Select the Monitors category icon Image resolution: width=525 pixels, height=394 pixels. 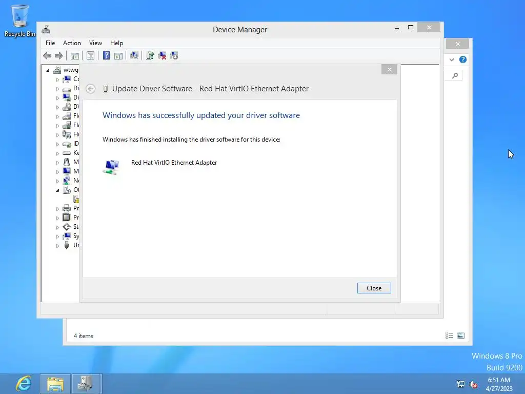point(67,171)
